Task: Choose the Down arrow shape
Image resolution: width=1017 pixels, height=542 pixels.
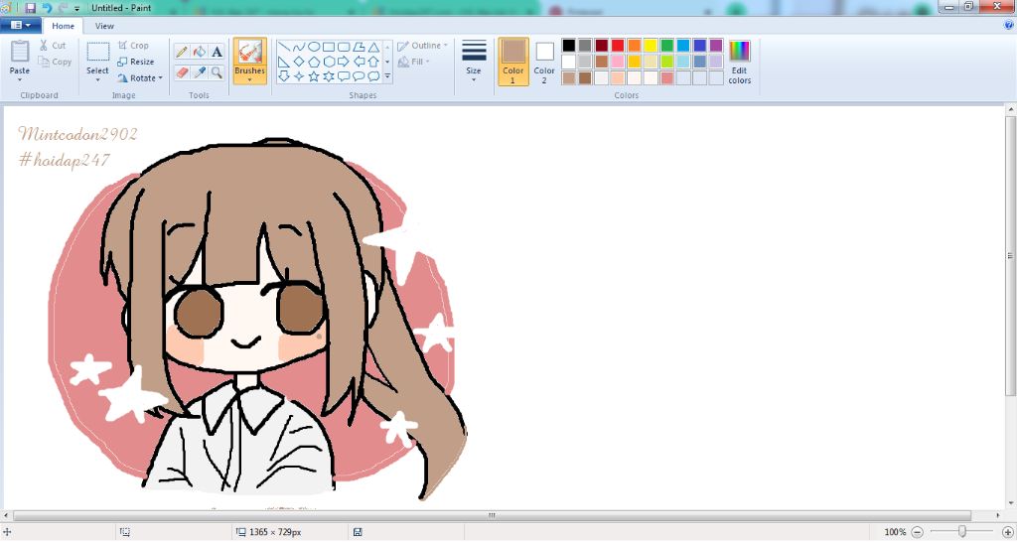Action: coord(283,76)
